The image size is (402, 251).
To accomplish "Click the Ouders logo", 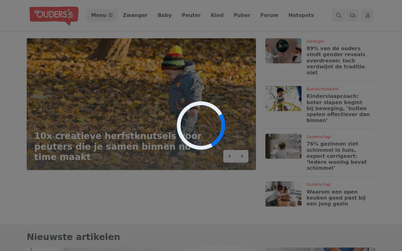I will point(54,16).
